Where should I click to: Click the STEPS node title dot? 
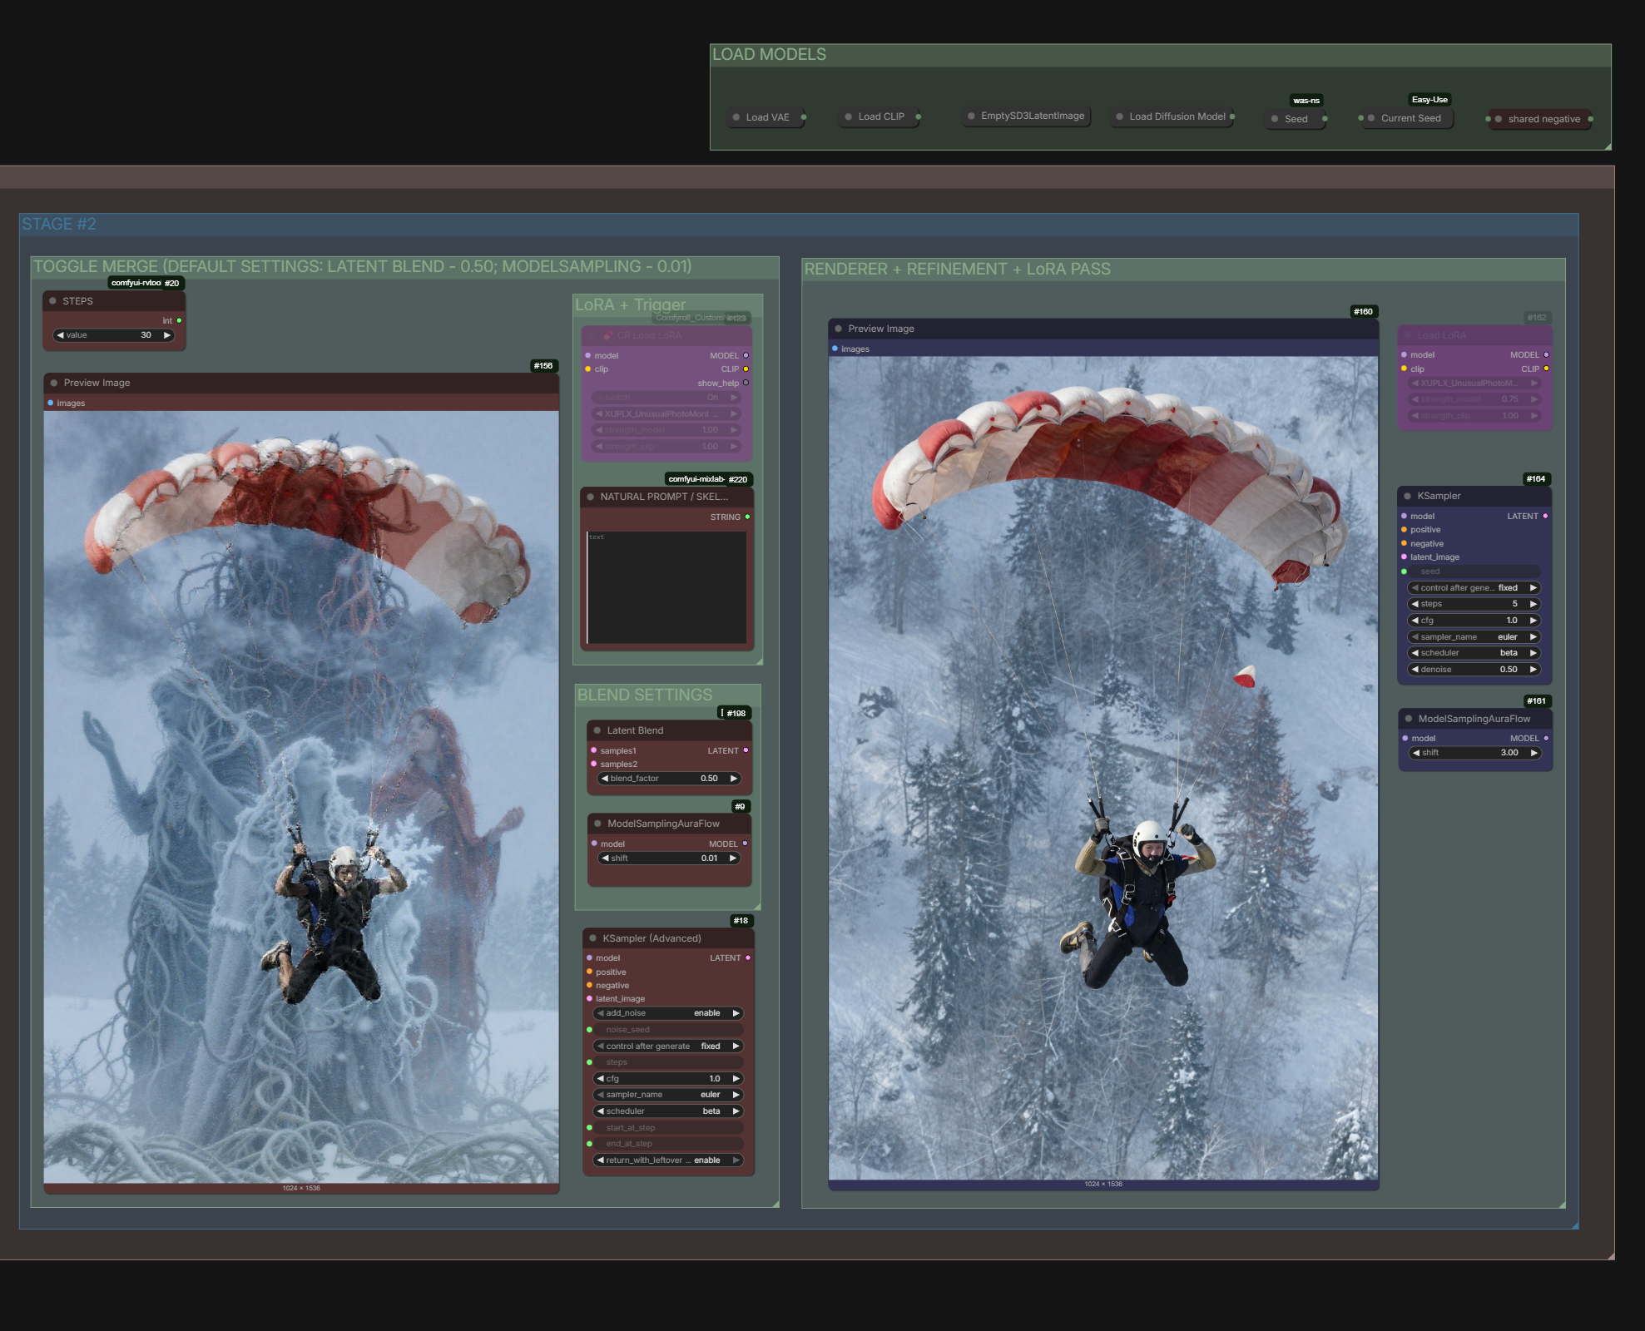tap(53, 301)
